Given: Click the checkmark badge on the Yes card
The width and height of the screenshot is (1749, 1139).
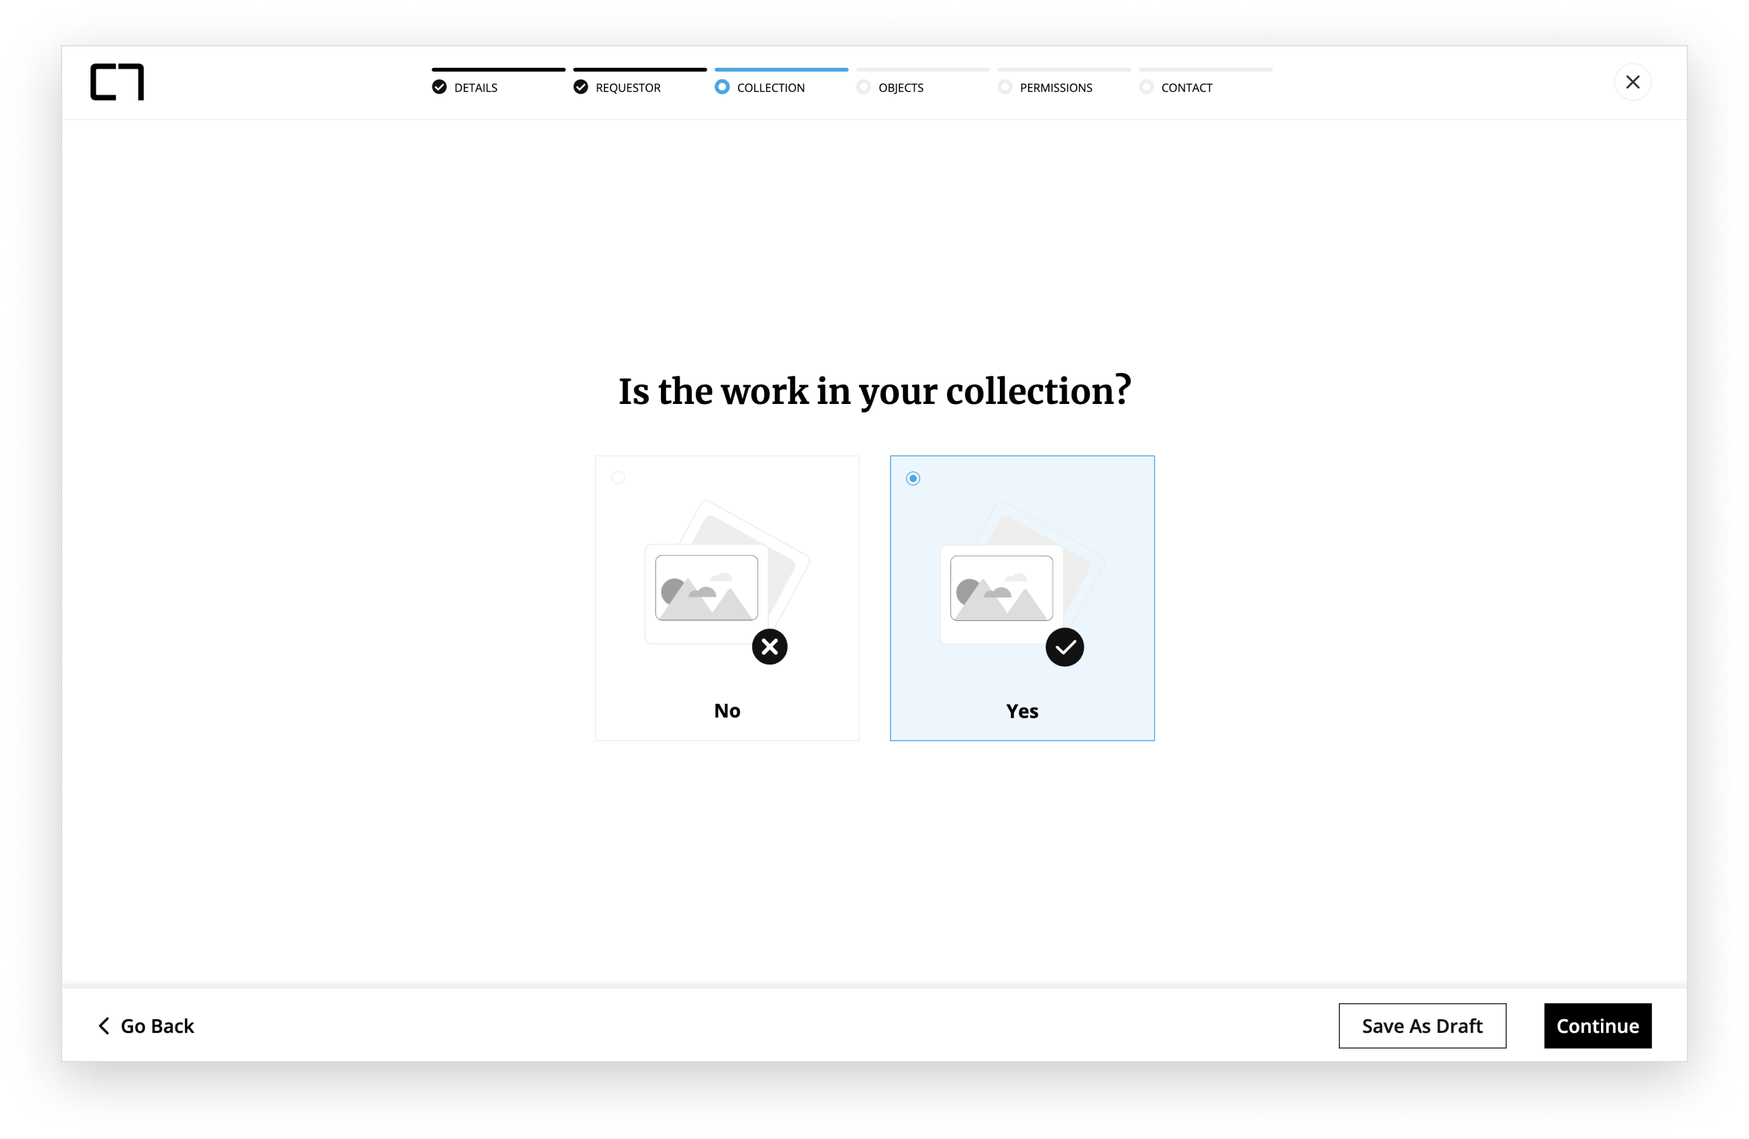Looking at the screenshot, I should coord(1064,647).
